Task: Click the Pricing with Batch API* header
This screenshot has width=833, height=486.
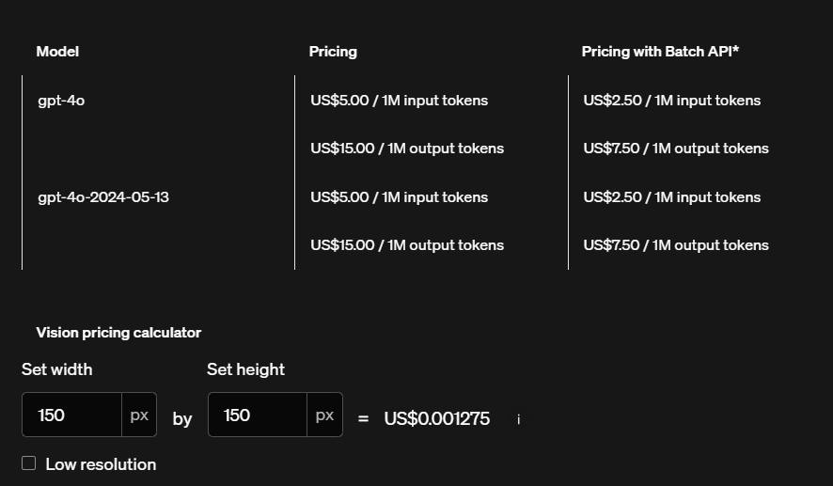Action: coord(660,52)
